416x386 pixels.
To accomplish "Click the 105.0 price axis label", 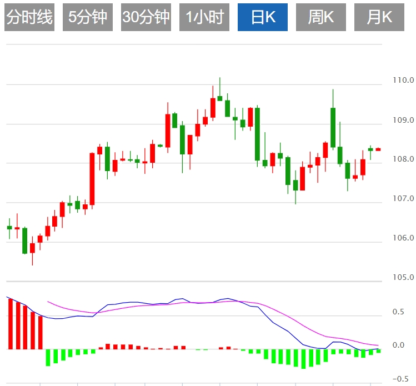I will coord(403,277).
